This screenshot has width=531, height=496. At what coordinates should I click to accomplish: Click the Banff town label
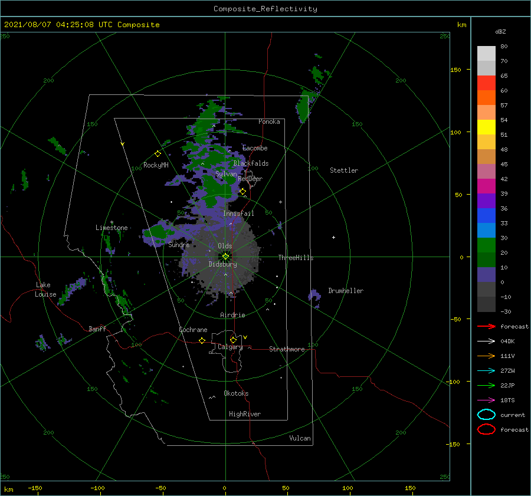97,329
